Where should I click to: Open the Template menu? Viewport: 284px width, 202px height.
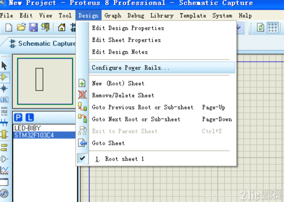[193, 16]
